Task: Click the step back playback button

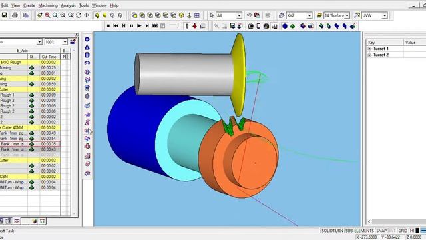Action: pyautogui.click(x=124, y=26)
